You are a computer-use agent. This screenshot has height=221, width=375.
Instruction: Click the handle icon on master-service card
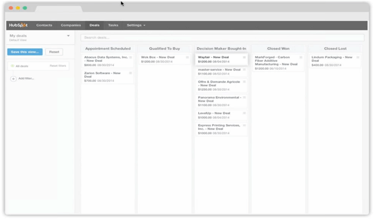pyautogui.click(x=245, y=69)
